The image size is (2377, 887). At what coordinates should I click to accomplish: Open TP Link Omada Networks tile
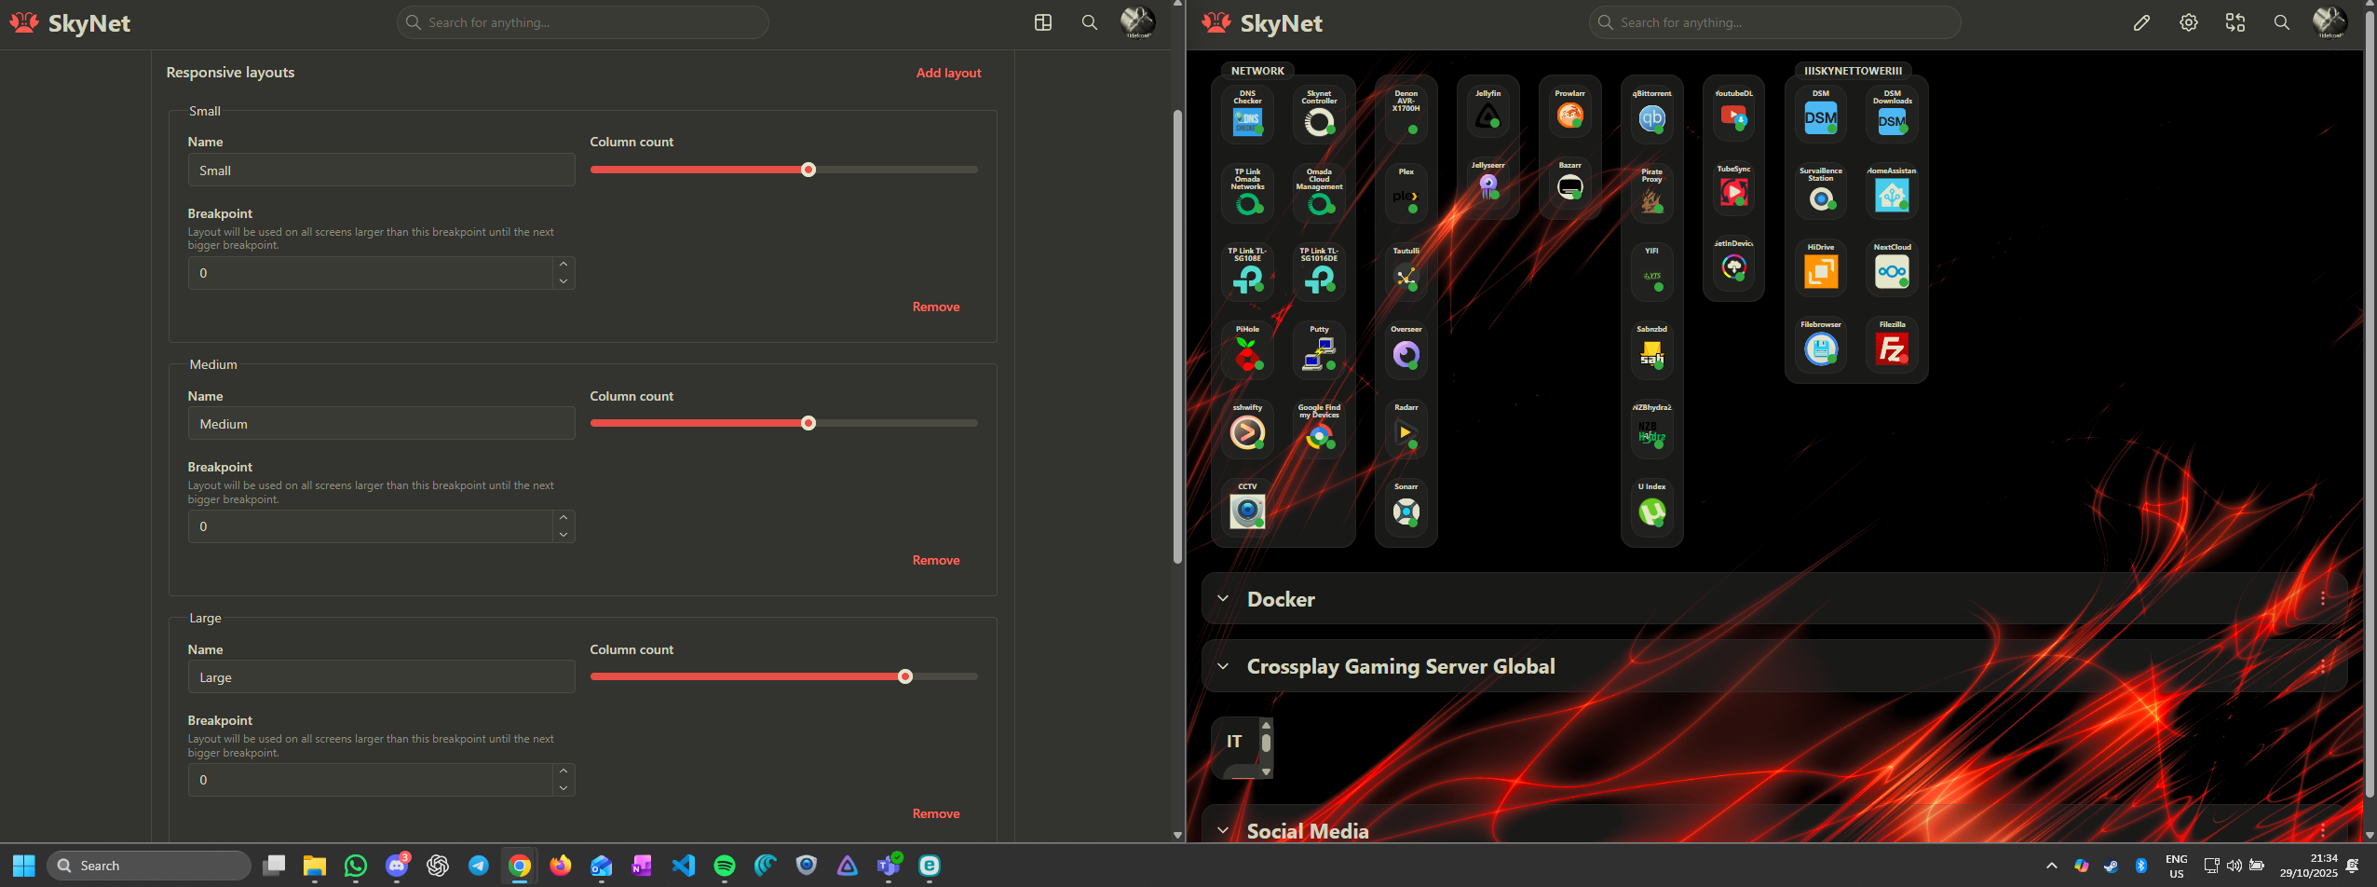(1247, 193)
